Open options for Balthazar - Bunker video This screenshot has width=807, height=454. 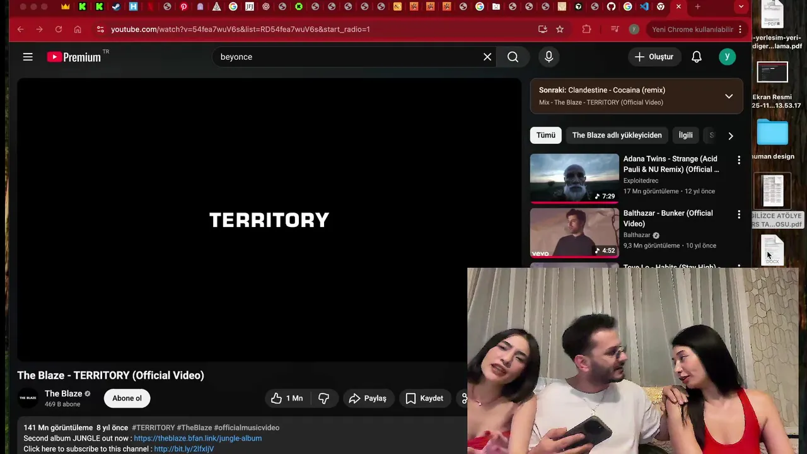tap(739, 214)
